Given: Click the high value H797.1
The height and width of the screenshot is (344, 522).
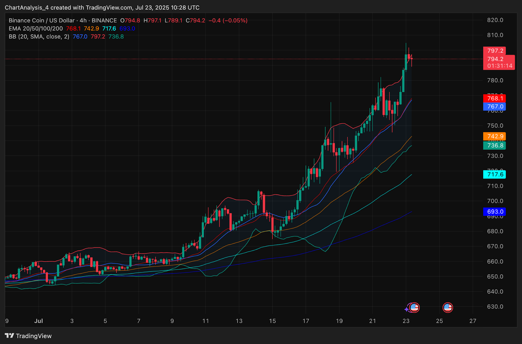Looking at the screenshot, I should [x=152, y=21].
